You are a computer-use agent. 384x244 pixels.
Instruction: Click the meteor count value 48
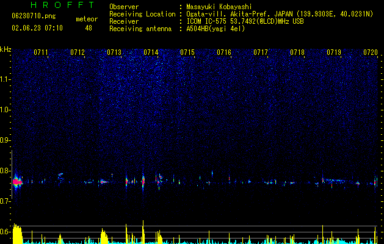pos(89,28)
